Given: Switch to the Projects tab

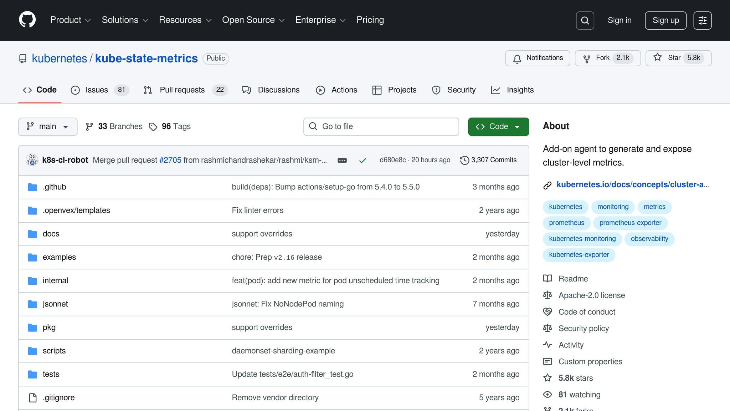Looking at the screenshot, I should (x=394, y=90).
